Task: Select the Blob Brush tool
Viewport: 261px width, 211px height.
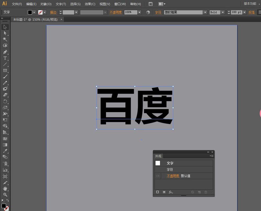Action: pyautogui.click(x=5, y=89)
